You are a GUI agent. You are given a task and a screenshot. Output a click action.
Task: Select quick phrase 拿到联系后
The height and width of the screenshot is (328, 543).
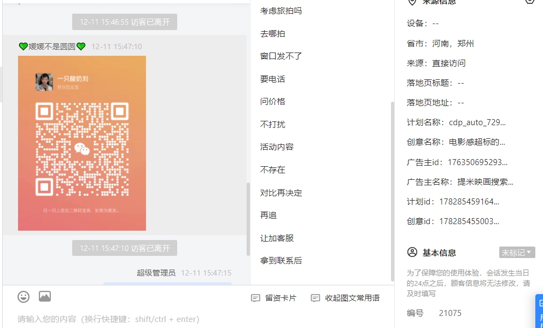tap(281, 260)
